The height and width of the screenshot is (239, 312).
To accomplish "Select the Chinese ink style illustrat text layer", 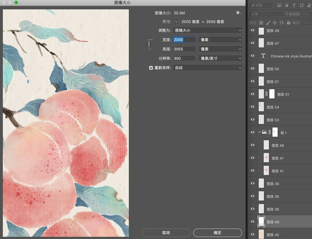I will point(291,56).
